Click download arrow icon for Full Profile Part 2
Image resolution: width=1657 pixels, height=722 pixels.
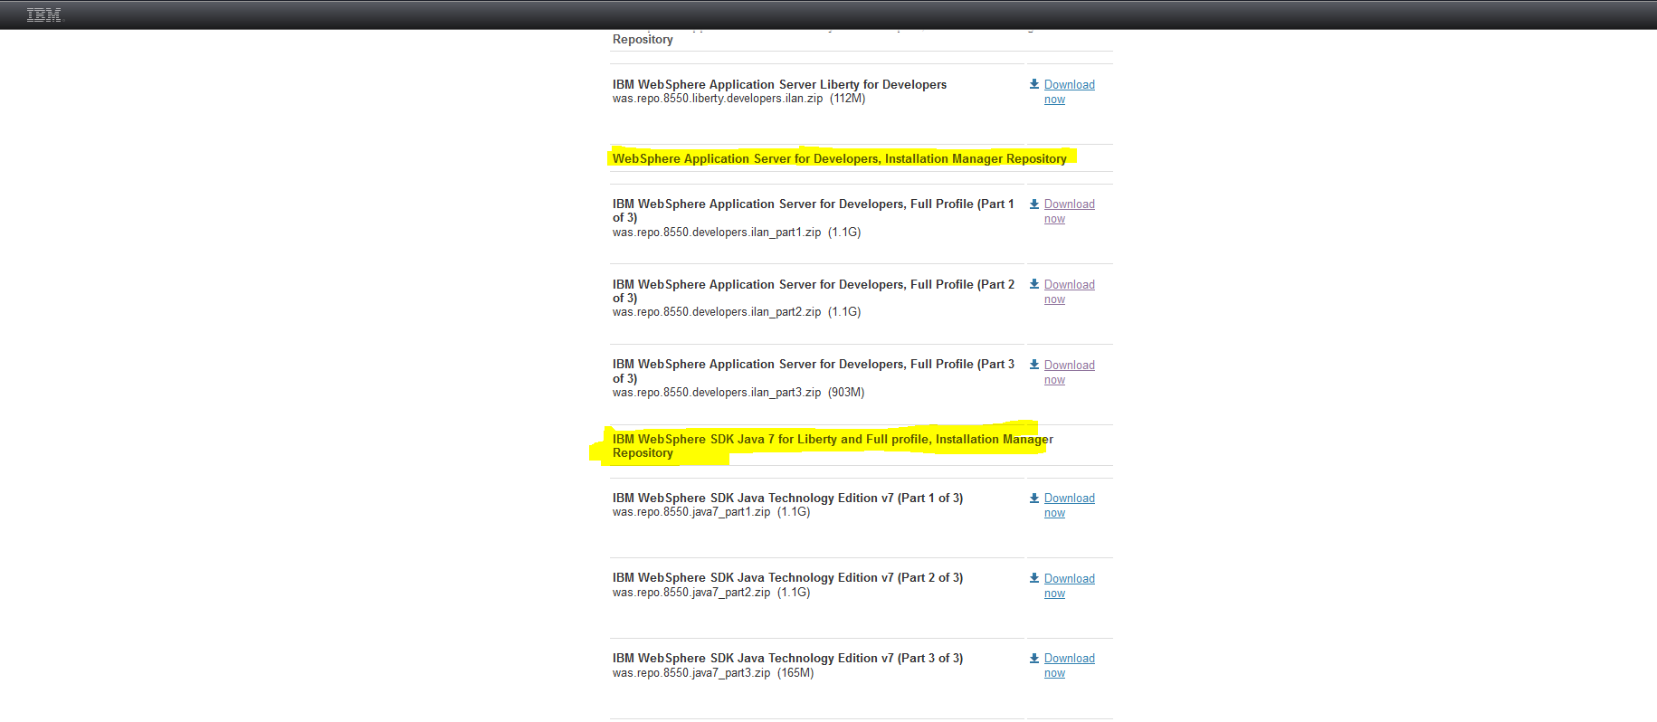(1034, 284)
